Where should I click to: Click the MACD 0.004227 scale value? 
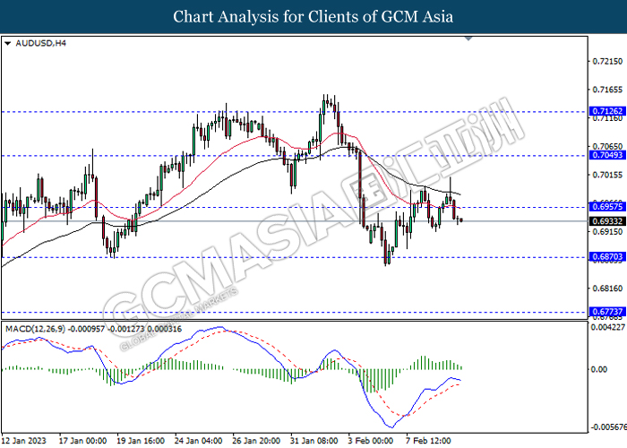click(608, 327)
